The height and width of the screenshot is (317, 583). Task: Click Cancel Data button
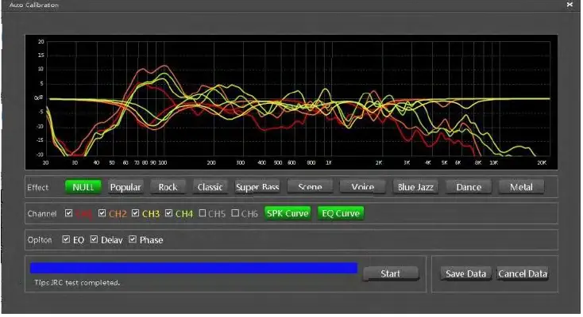[523, 273]
